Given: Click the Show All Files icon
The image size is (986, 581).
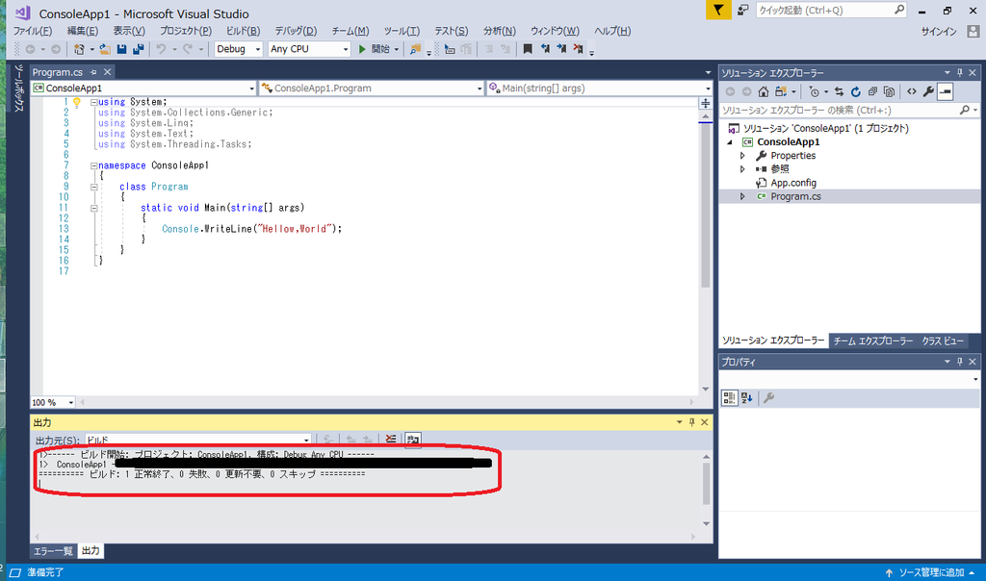Looking at the screenshot, I should pos(889,91).
